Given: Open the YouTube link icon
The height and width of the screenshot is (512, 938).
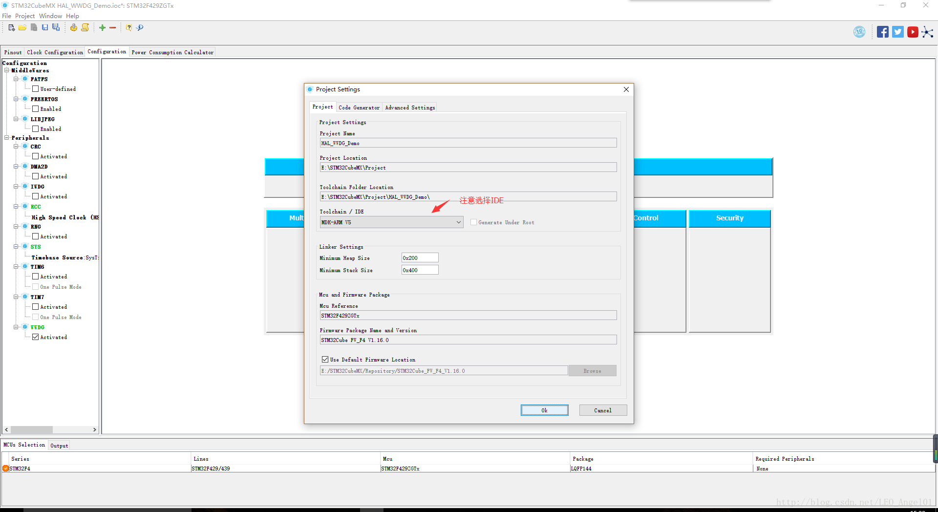Looking at the screenshot, I should 913,32.
